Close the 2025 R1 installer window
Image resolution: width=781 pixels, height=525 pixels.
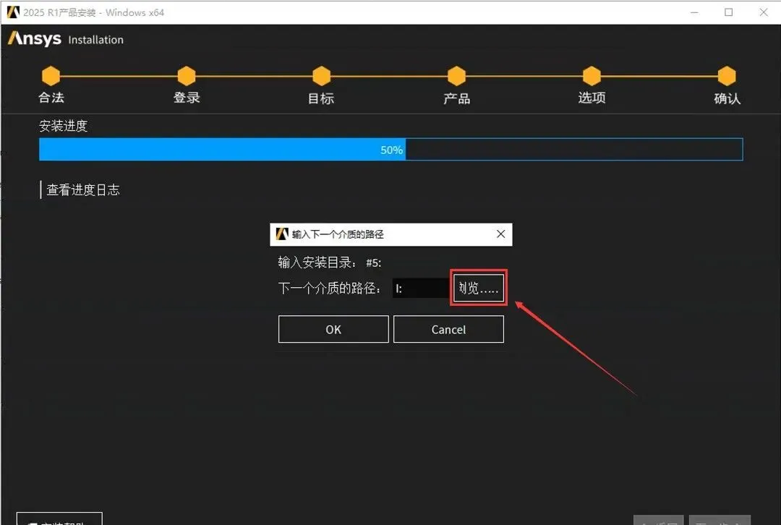coord(764,12)
